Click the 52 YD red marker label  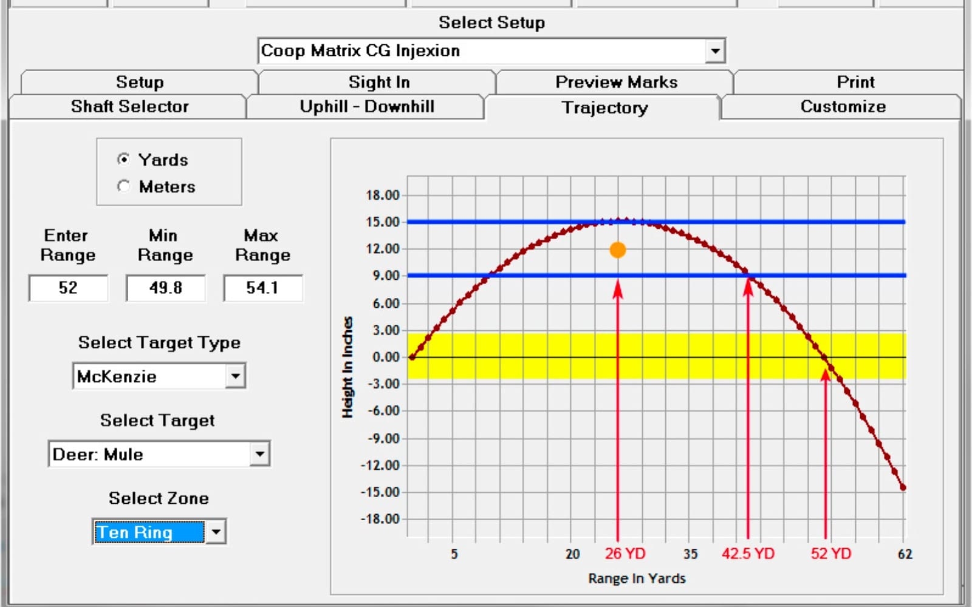pos(830,554)
